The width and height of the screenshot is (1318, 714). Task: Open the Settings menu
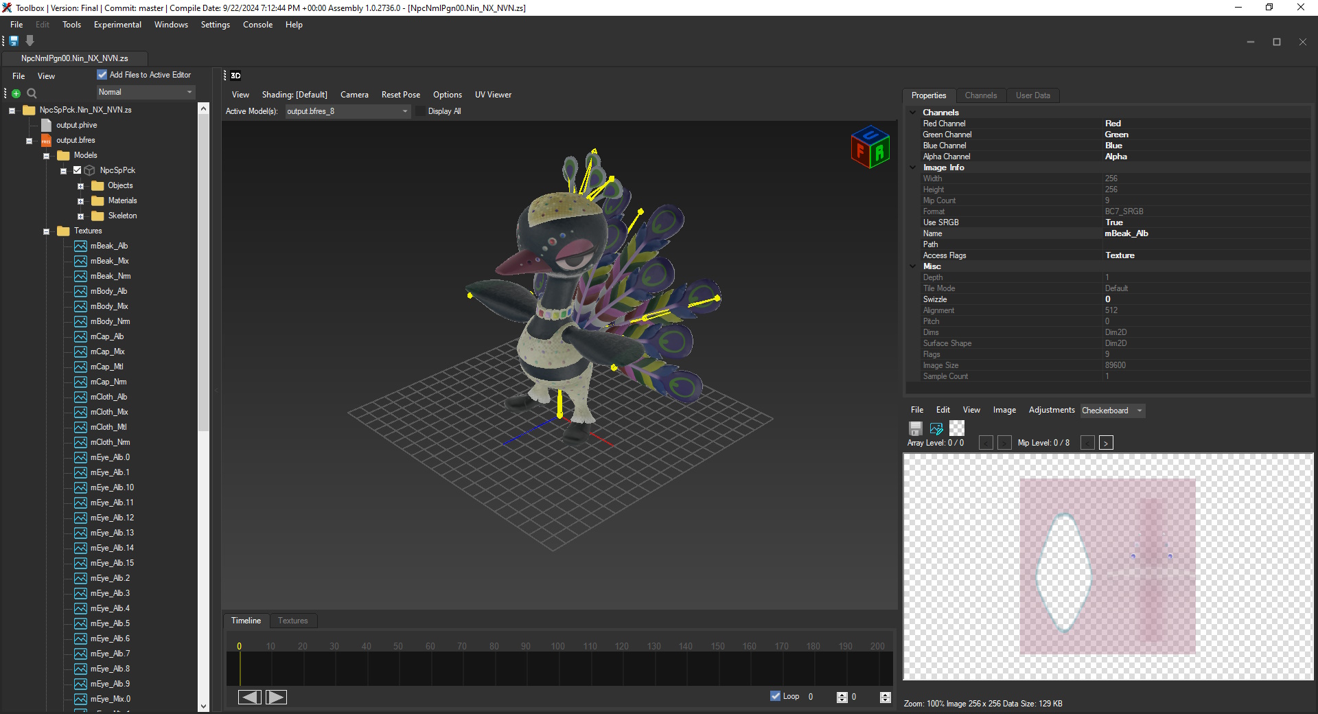tap(216, 25)
